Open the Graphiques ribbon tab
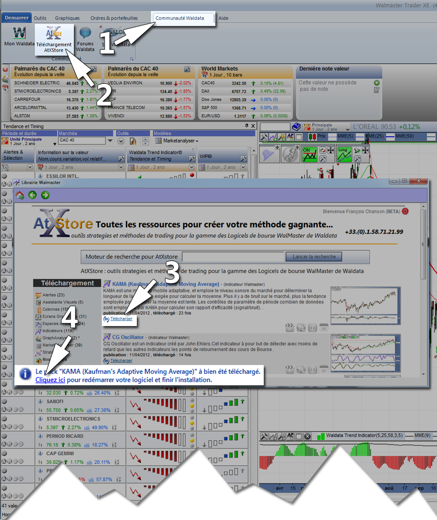The width and height of the screenshot is (437, 520). point(67,18)
